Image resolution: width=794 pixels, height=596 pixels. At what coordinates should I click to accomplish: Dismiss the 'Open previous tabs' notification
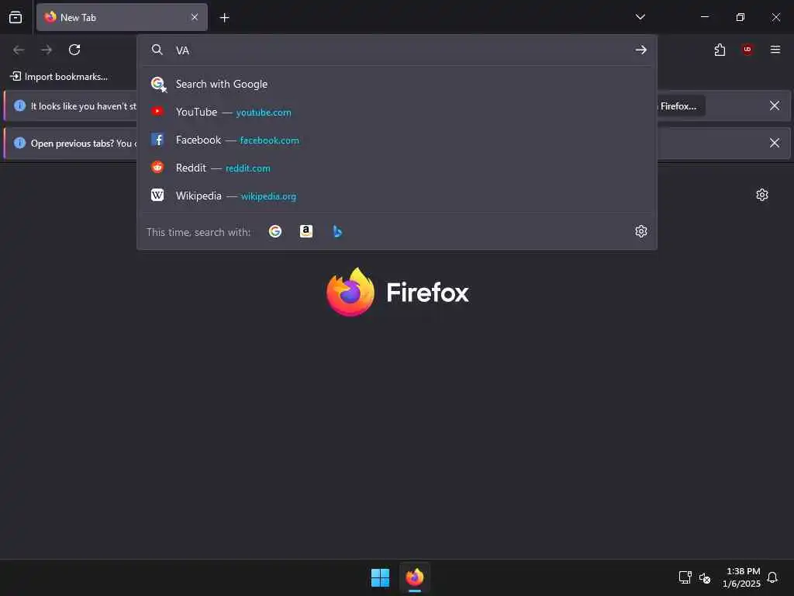pyautogui.click(x=775, y=143)
